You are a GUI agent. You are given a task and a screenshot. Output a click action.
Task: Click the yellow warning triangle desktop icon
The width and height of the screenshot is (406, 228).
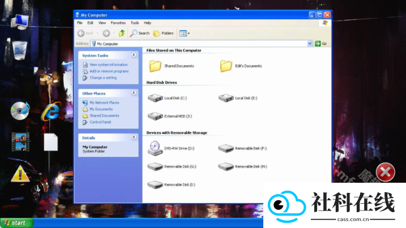(x=20, y=174)
